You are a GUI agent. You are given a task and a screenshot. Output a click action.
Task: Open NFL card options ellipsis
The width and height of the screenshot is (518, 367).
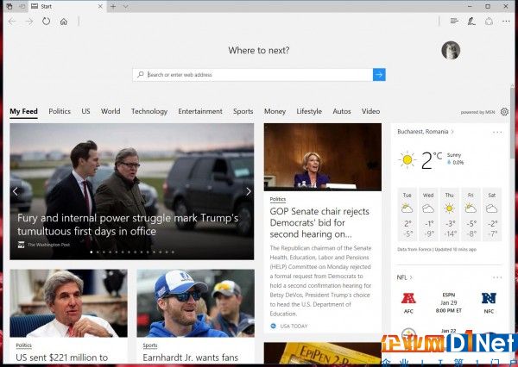pyautogui.click(x=497, y=277)
